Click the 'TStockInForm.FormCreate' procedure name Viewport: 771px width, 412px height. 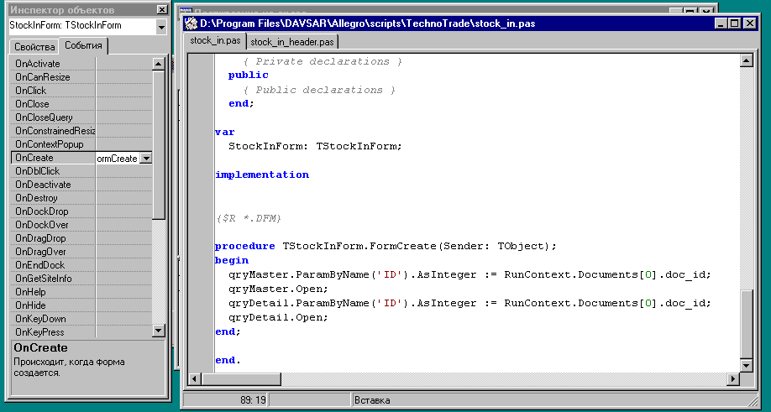point(359,246)
